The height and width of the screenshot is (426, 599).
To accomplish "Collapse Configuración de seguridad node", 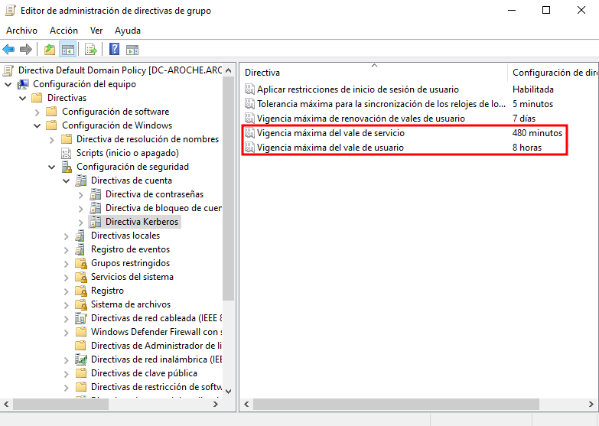I will tap(51, 167).
